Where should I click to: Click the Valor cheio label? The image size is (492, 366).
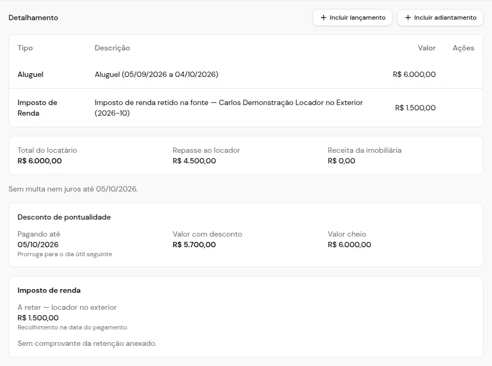click(x=347, y=234)
